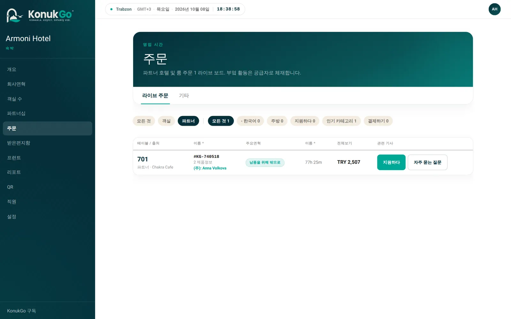Select the 주방 0 filter chip

[x=277, y=121]
